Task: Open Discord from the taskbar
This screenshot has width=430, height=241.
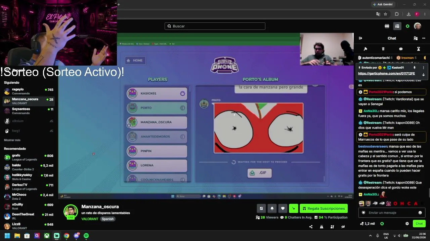Action: 76,236
